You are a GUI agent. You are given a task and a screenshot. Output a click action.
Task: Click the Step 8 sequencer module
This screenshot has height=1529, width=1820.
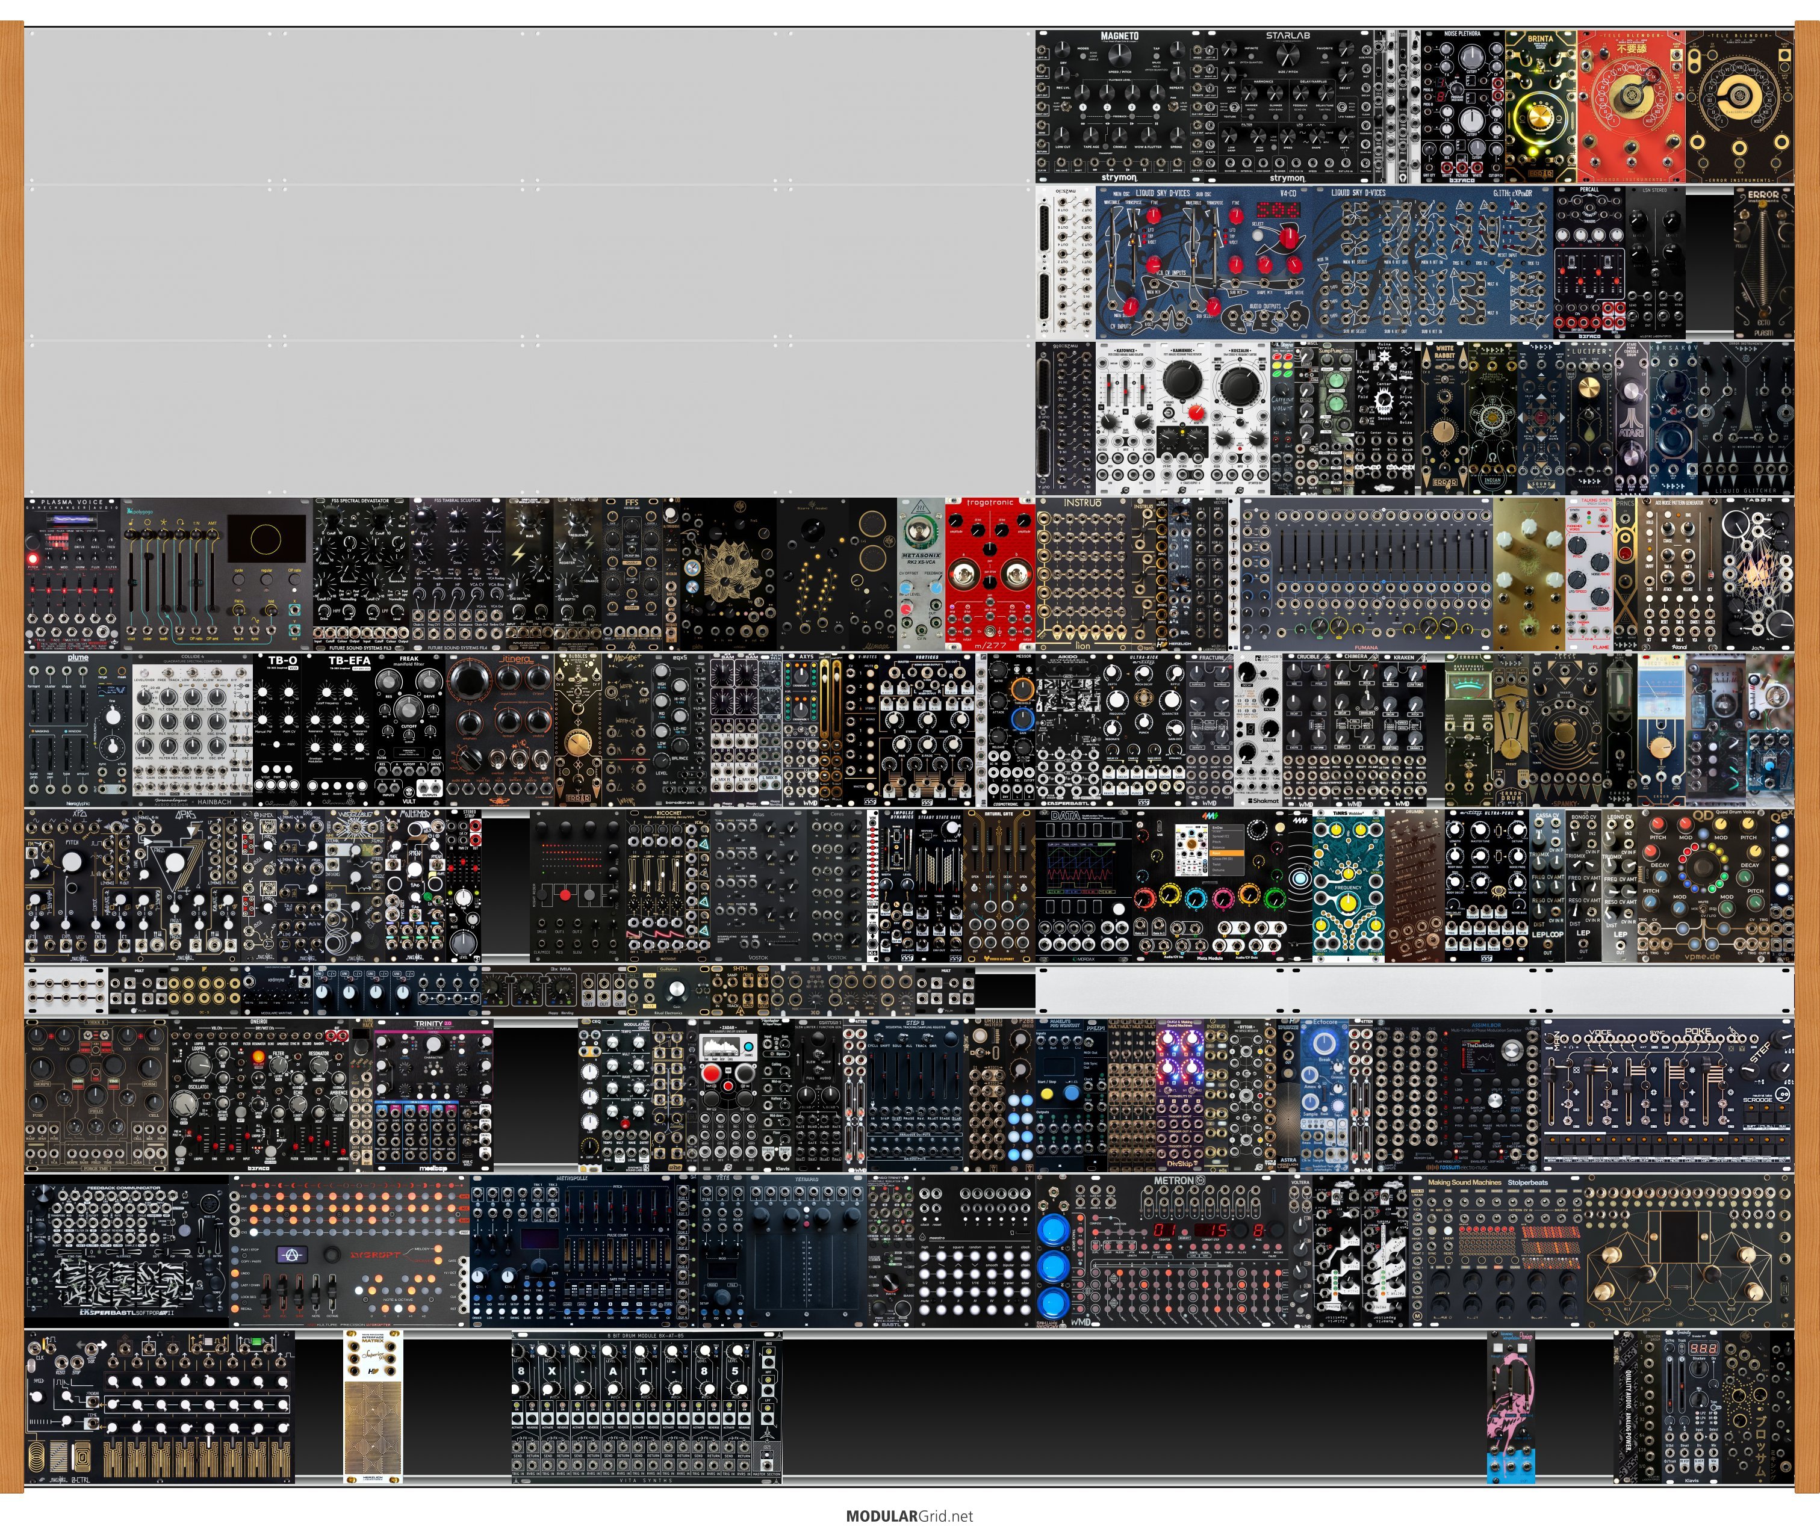916,1096
